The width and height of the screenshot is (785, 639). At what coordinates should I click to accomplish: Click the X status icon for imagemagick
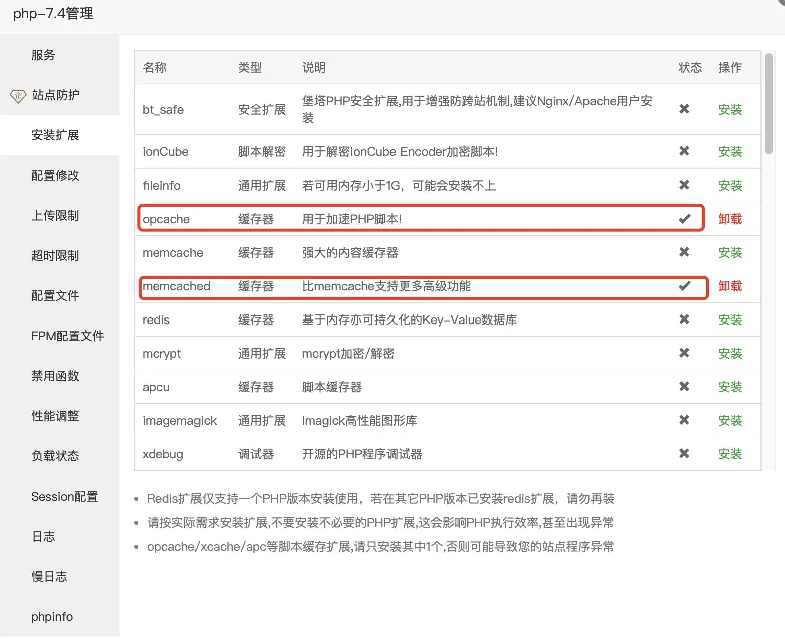[x=684, y=420]
